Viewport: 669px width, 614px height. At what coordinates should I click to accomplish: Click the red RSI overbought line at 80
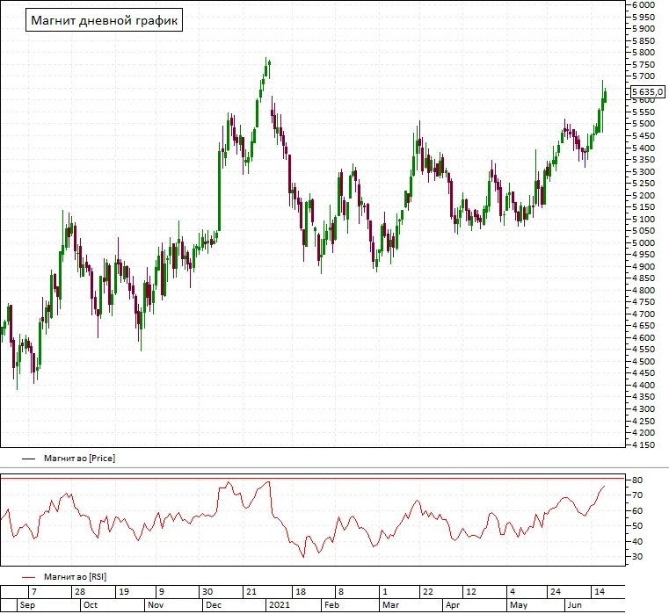(312, 479)
